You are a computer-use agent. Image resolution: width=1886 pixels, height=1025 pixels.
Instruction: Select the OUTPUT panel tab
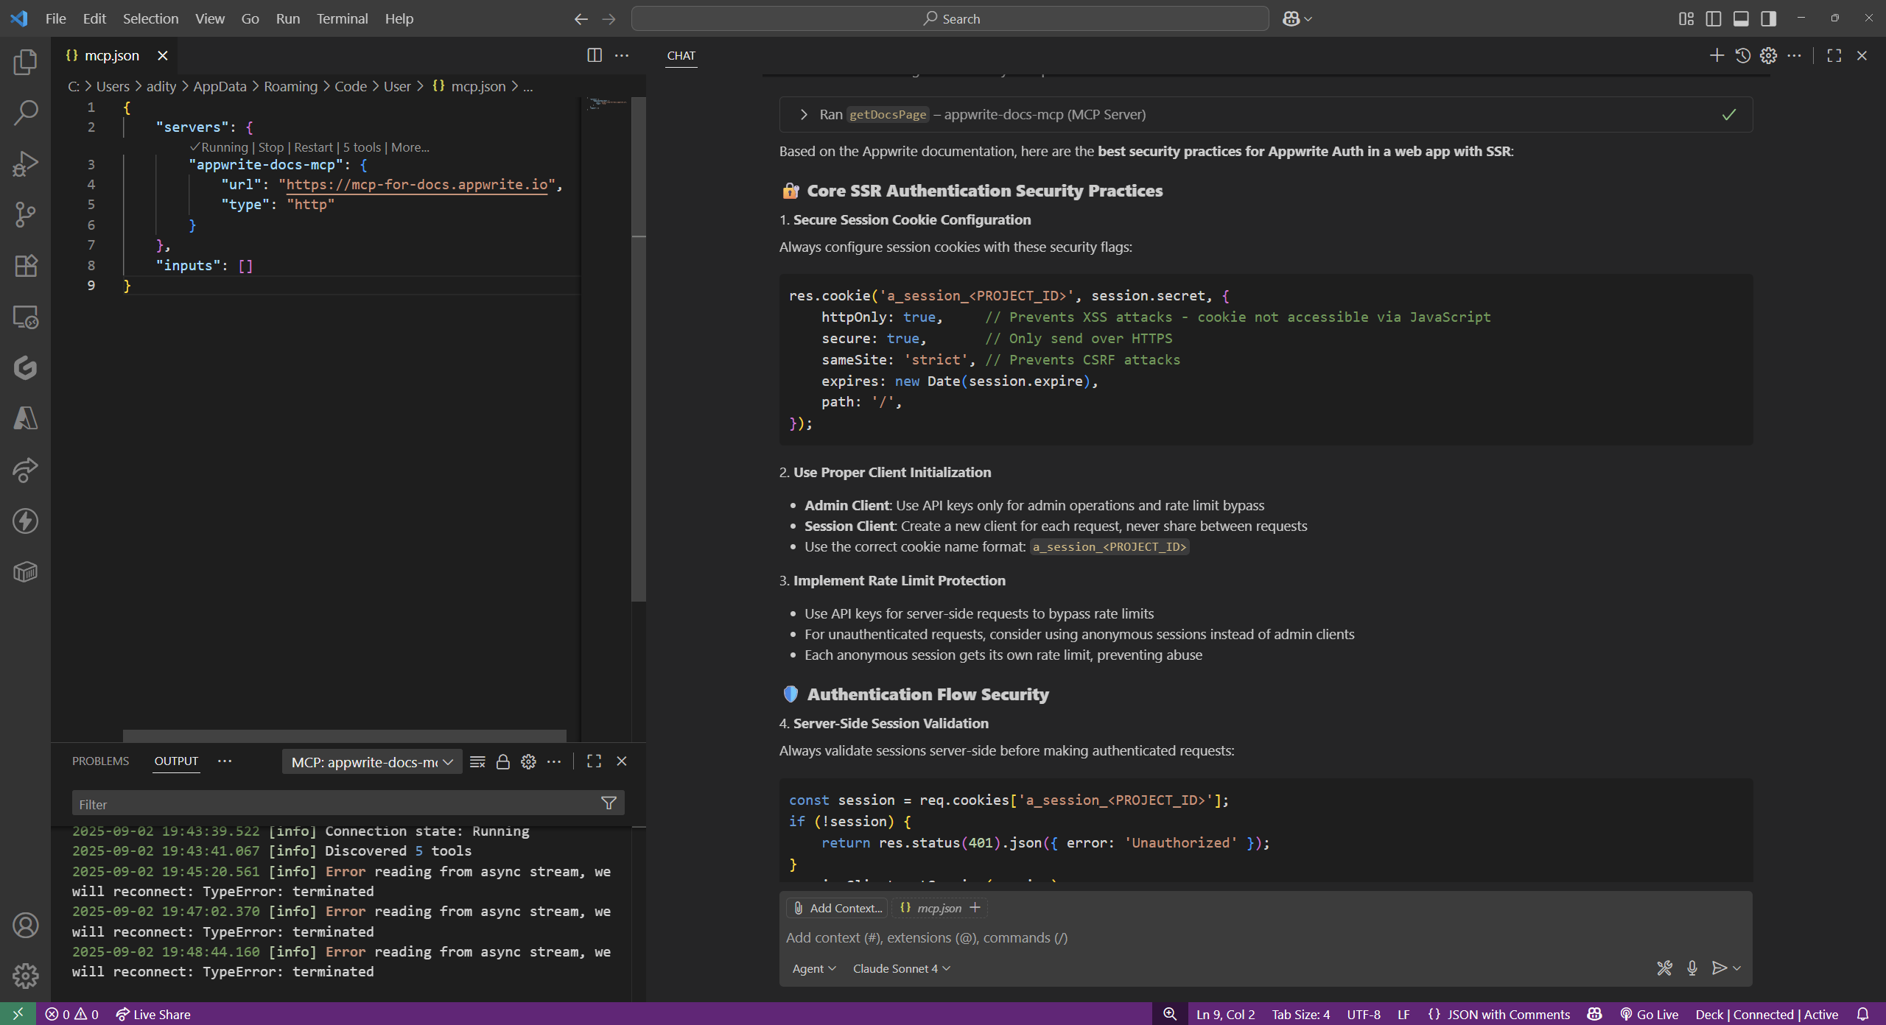(x=176, y=761)
